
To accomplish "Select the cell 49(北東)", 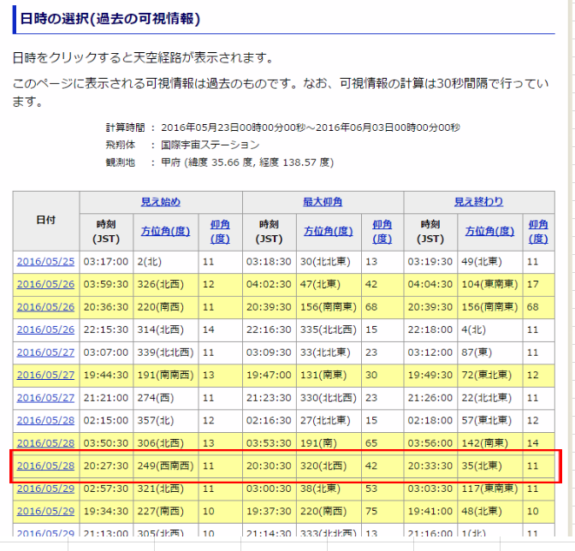I will [490, 262].
